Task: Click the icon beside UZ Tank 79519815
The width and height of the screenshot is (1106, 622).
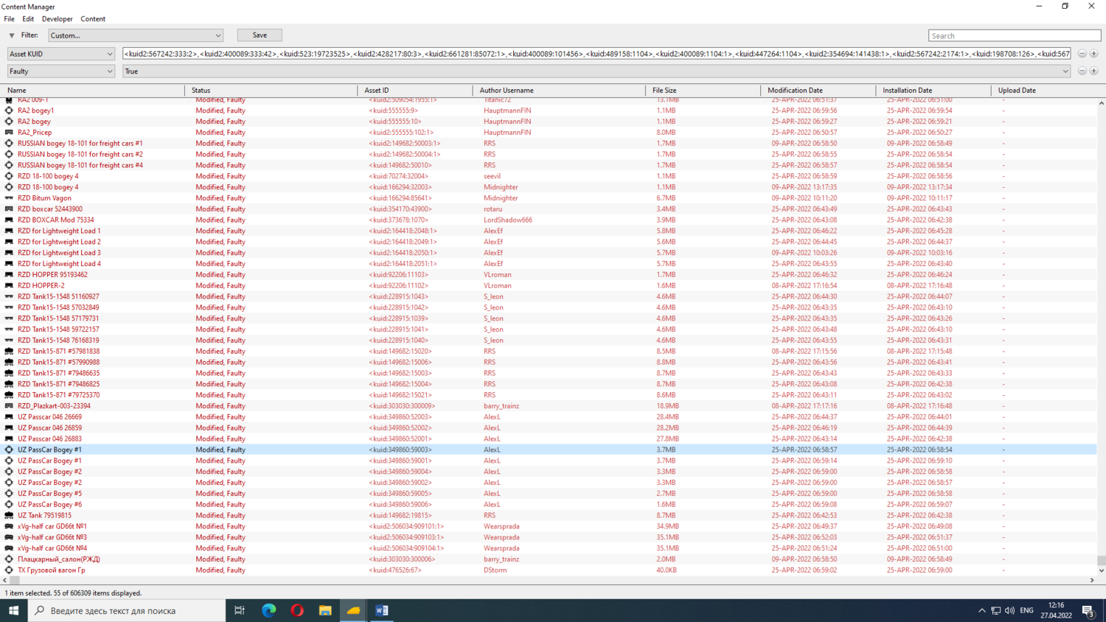Action: pos(9,515)
